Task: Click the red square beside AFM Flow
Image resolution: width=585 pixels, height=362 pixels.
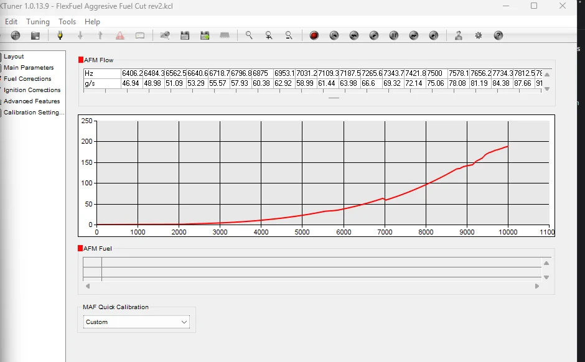Action: 80,60
